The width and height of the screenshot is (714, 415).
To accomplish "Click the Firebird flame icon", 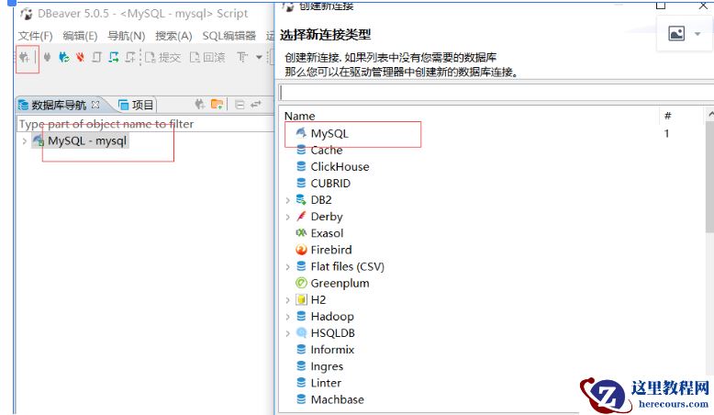I will click(301, 250).
